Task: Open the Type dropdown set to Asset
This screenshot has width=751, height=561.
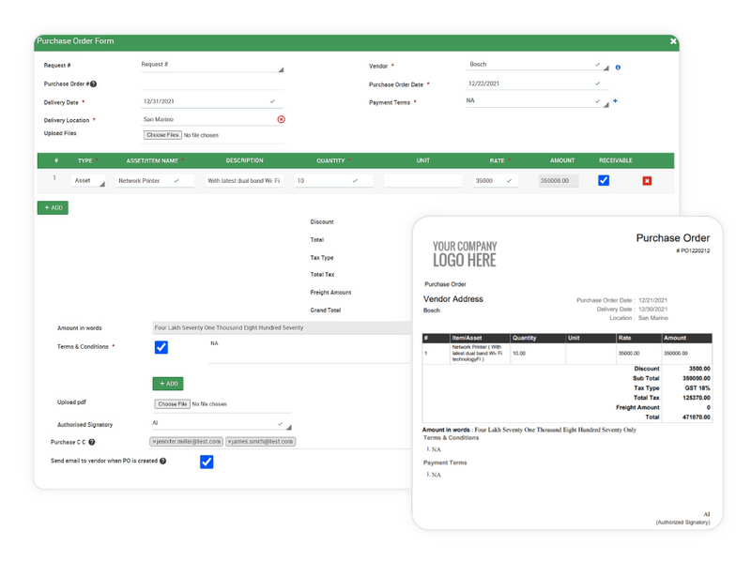Action: coord(90,181)
